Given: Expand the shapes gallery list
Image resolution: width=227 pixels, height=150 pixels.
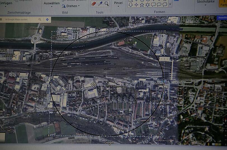Looking at the screenshot, I should tap(170, 4).
